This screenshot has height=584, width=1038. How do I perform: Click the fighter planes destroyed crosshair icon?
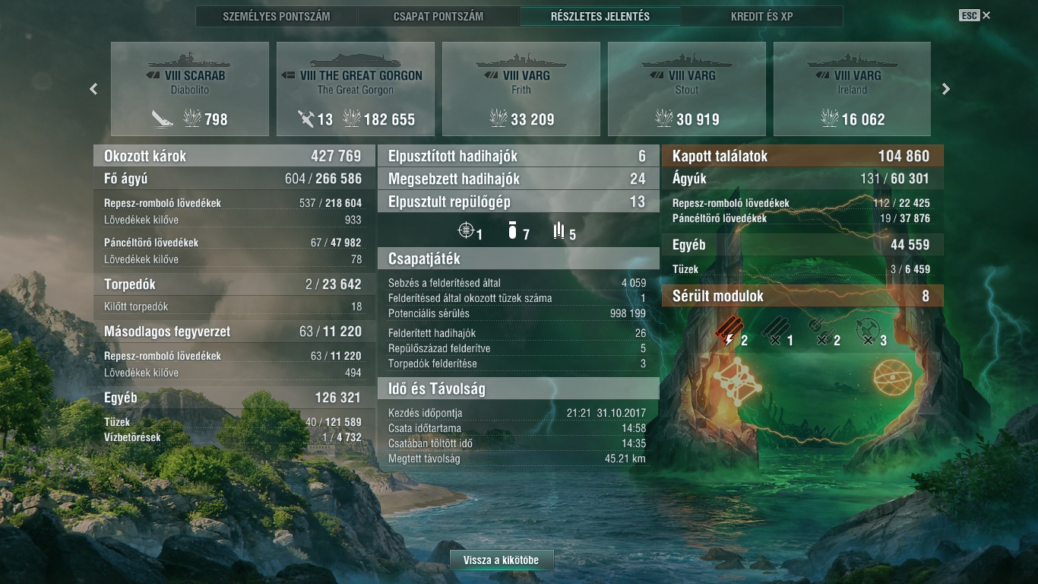click(x=467, y=230)
